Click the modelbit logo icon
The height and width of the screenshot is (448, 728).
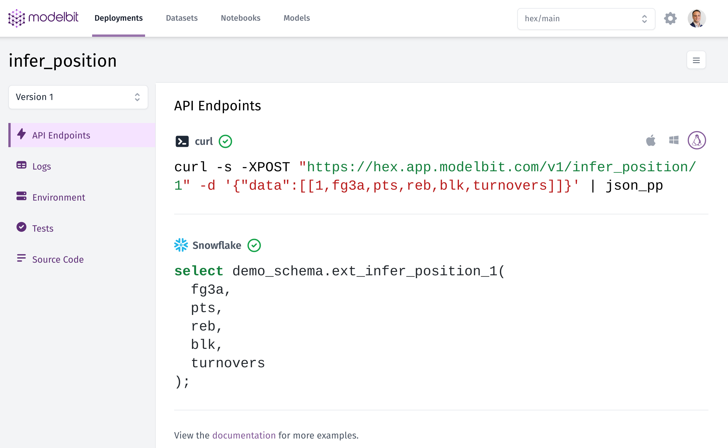coord(17,18)
